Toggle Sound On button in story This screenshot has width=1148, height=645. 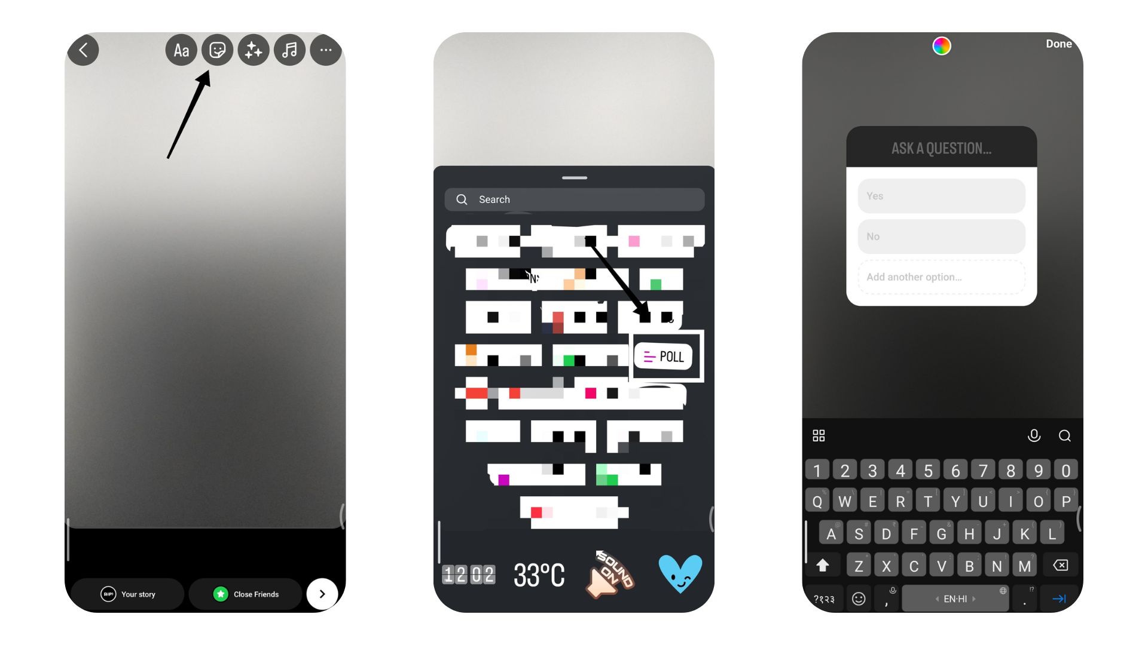pyautogui.click(x=612, y=573)
